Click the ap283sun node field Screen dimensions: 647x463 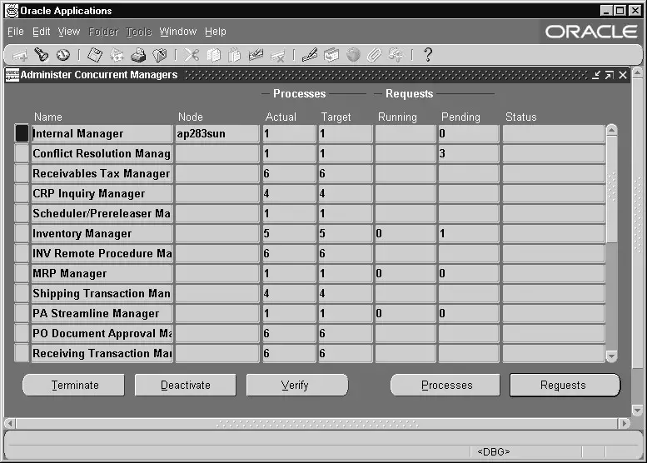click(217, 134)
